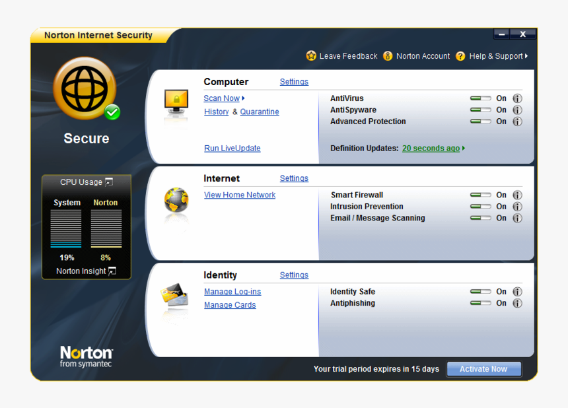Show info for Identity Safe

517,291
